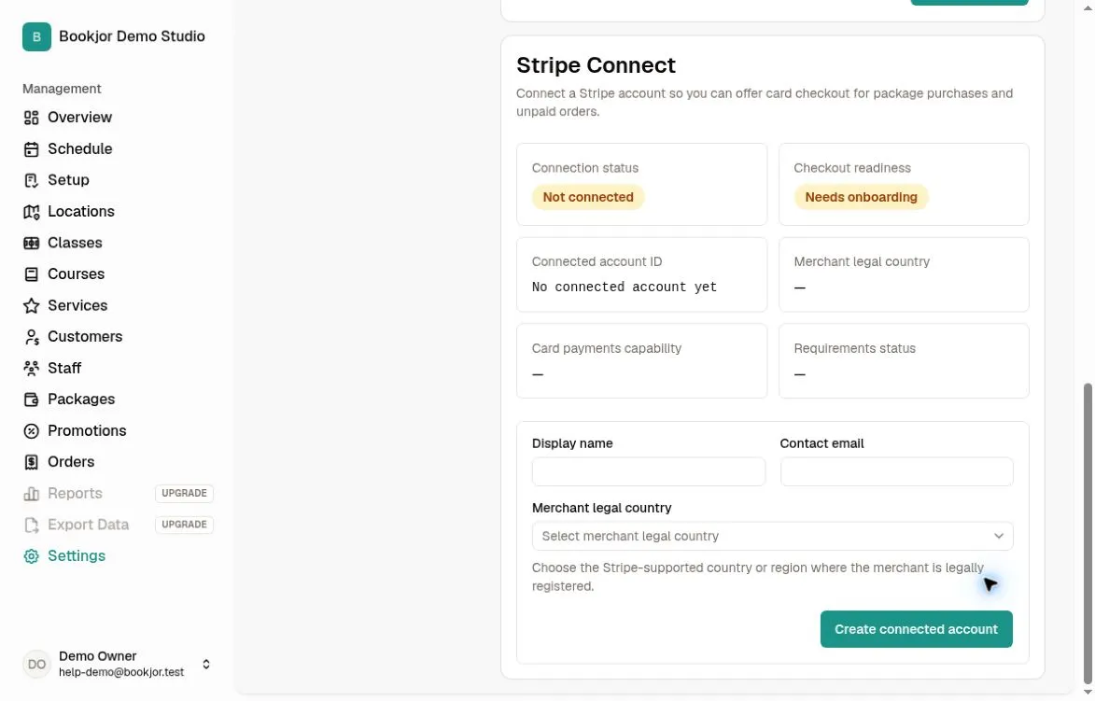
Task: Click the Staff group icon
Action: pos(32,368)
